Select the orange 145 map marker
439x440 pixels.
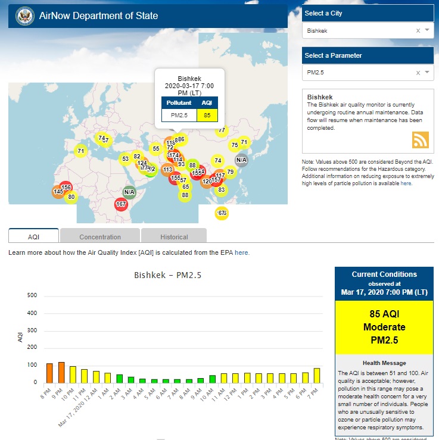click(58, 192)
